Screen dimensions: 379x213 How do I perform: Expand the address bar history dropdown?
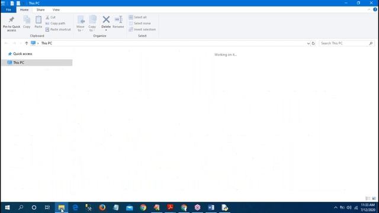point(308,43)
